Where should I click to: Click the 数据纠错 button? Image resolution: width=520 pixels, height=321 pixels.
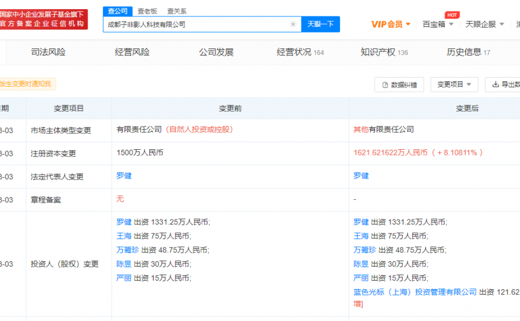[399, 85]
